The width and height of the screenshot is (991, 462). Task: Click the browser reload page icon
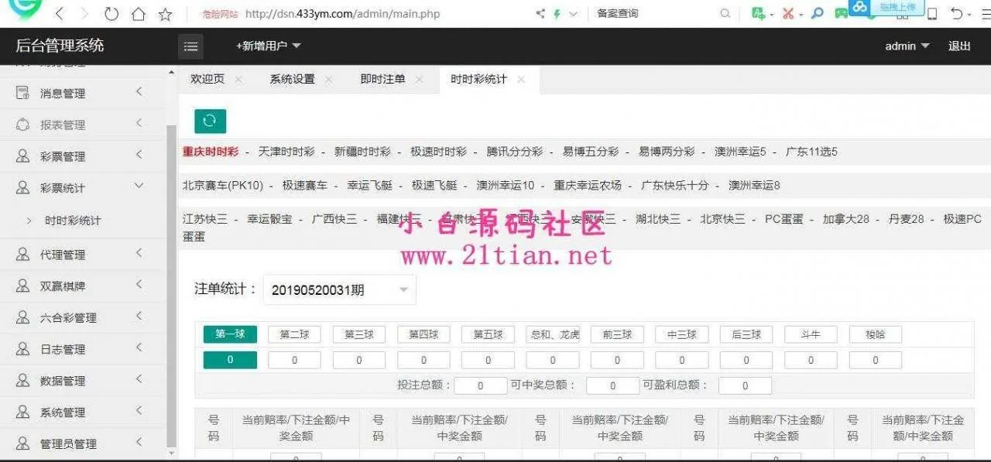coord(111,14)
